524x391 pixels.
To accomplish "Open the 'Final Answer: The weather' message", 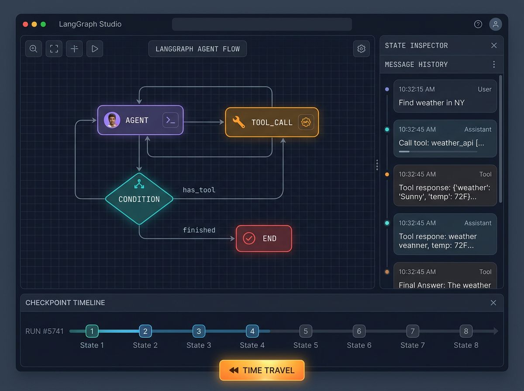I will click(445, 275).
